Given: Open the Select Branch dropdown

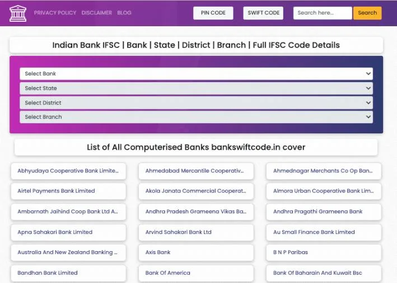Looking at the screenshot, I should click(196, 117).
